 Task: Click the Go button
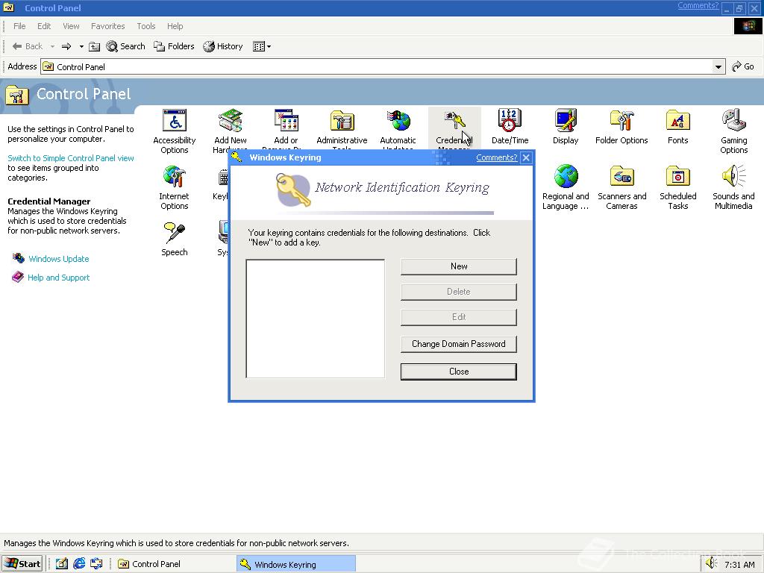tap(743, 66)
